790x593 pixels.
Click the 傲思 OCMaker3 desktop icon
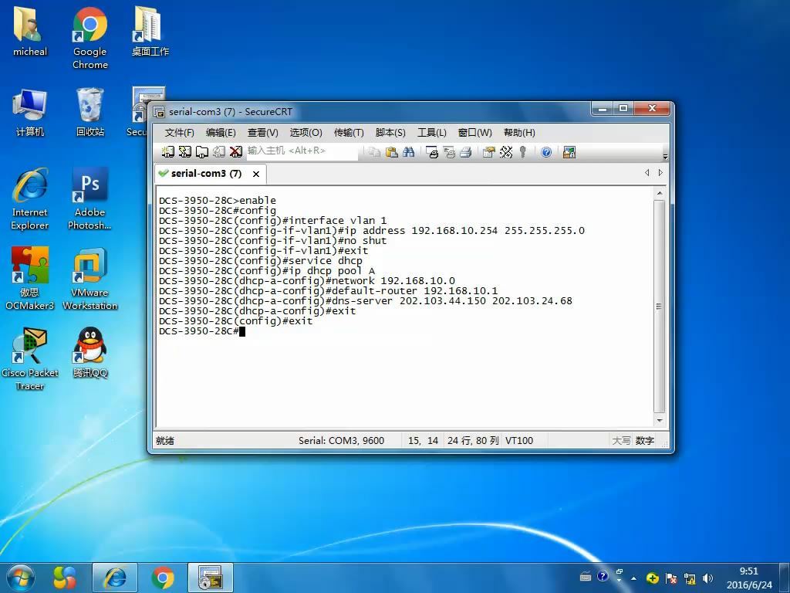[30, 278]
